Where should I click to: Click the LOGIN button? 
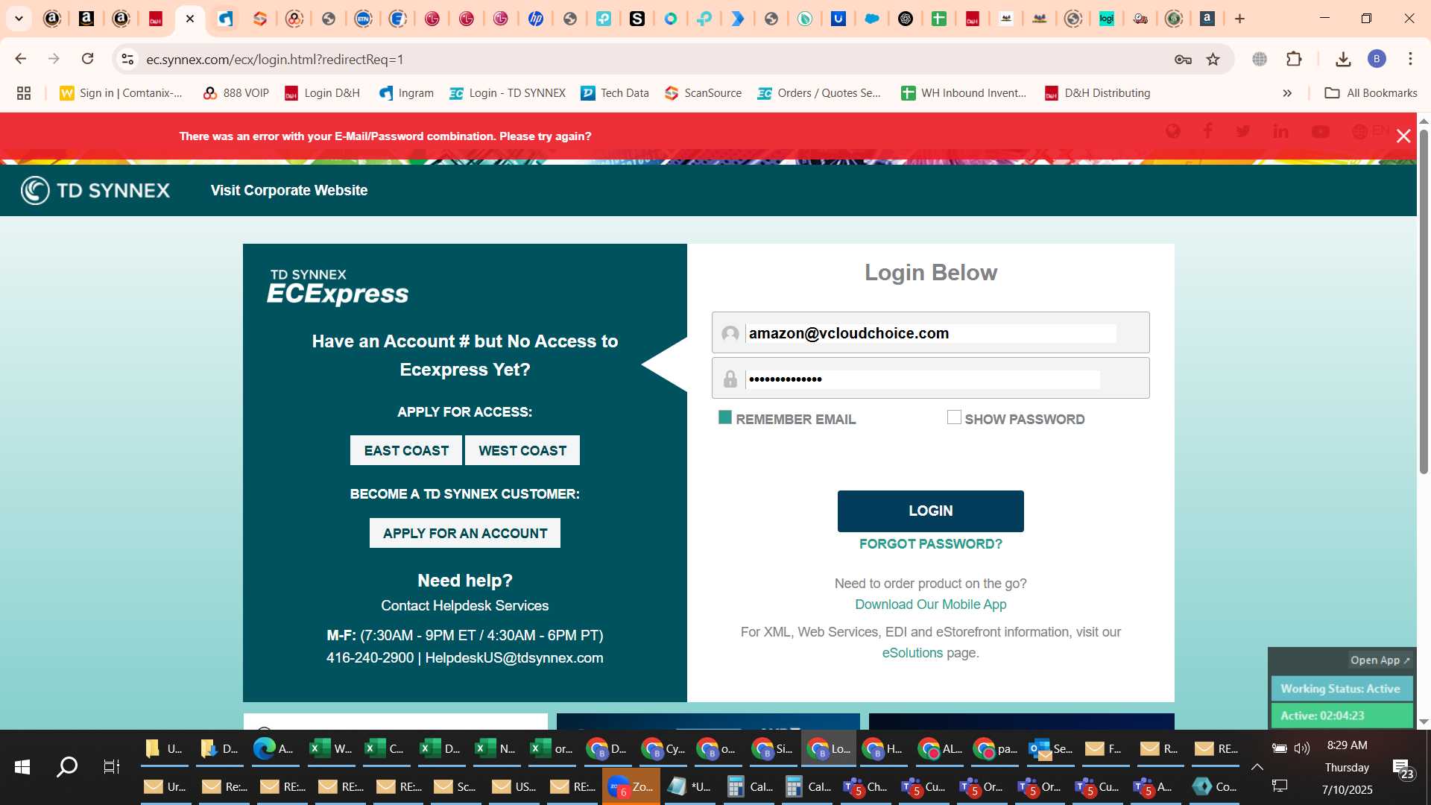(930, 511)
